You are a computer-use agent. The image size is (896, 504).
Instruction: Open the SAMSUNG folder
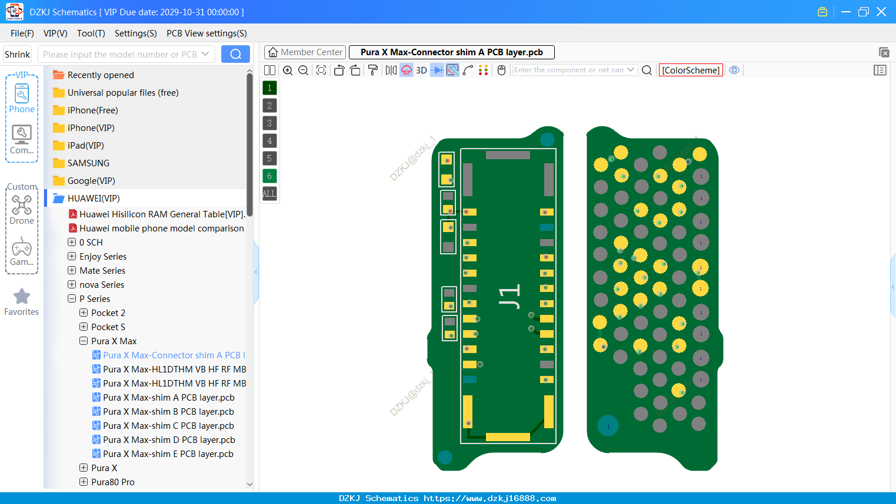point(88,163)
